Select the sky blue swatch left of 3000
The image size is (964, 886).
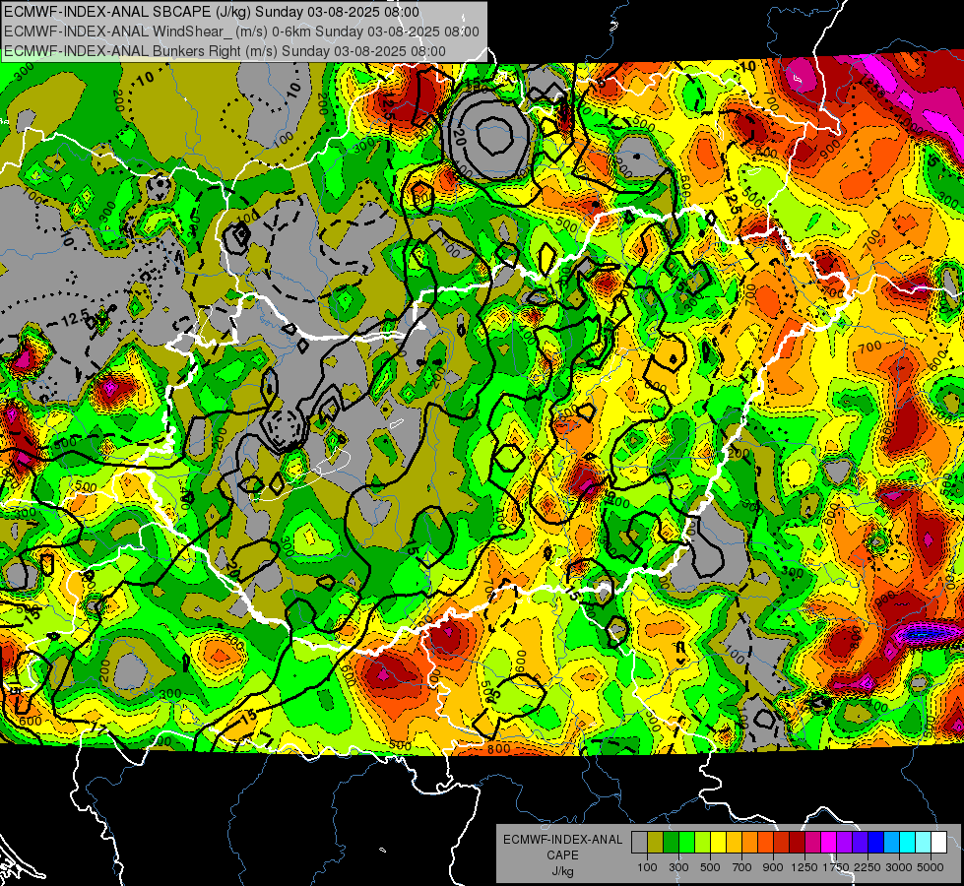892,843
